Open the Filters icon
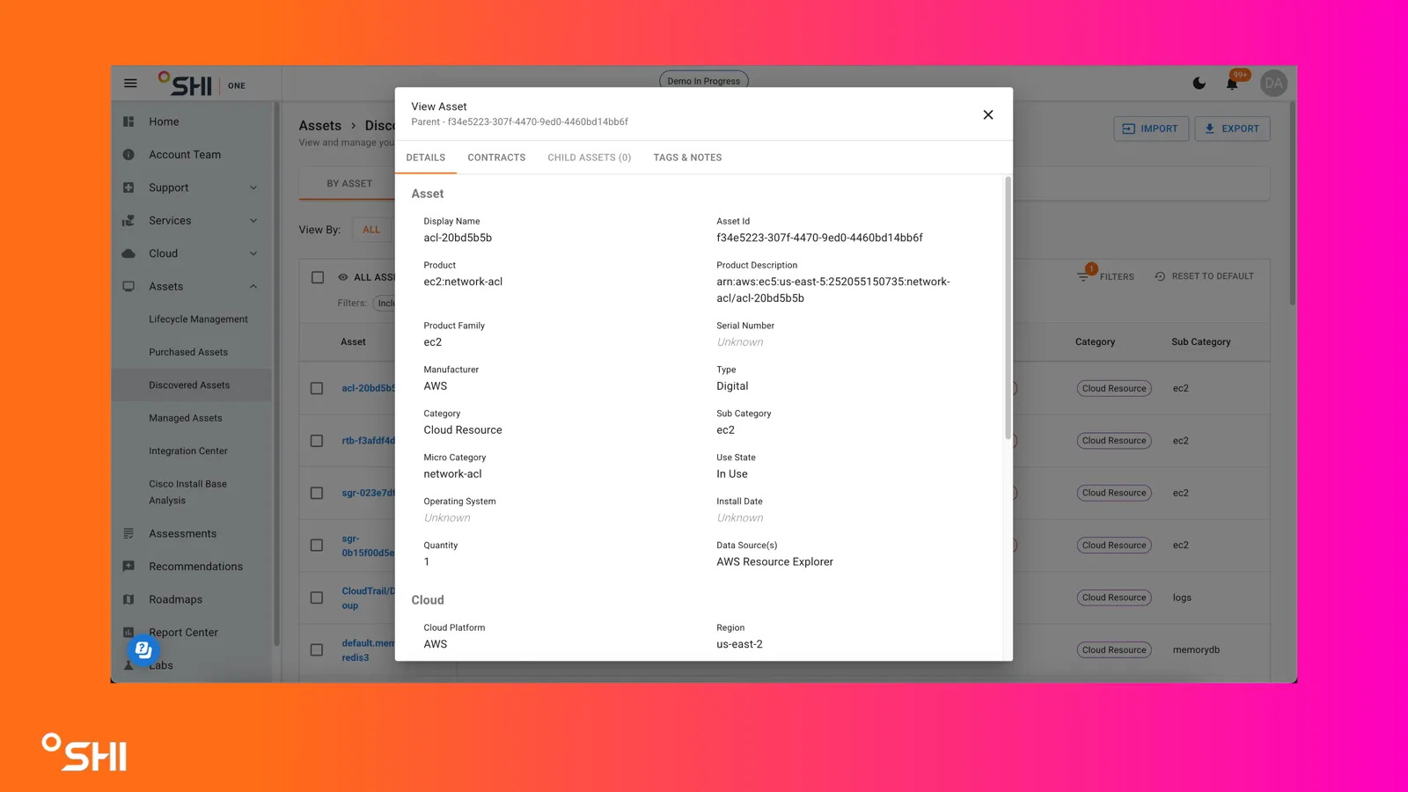Screen dimensions: 1408x792 point(1083,276)
